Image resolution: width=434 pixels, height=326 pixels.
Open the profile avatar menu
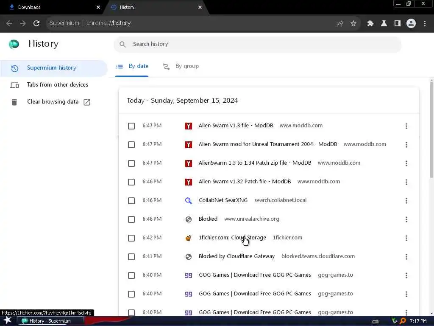(411, 24)
